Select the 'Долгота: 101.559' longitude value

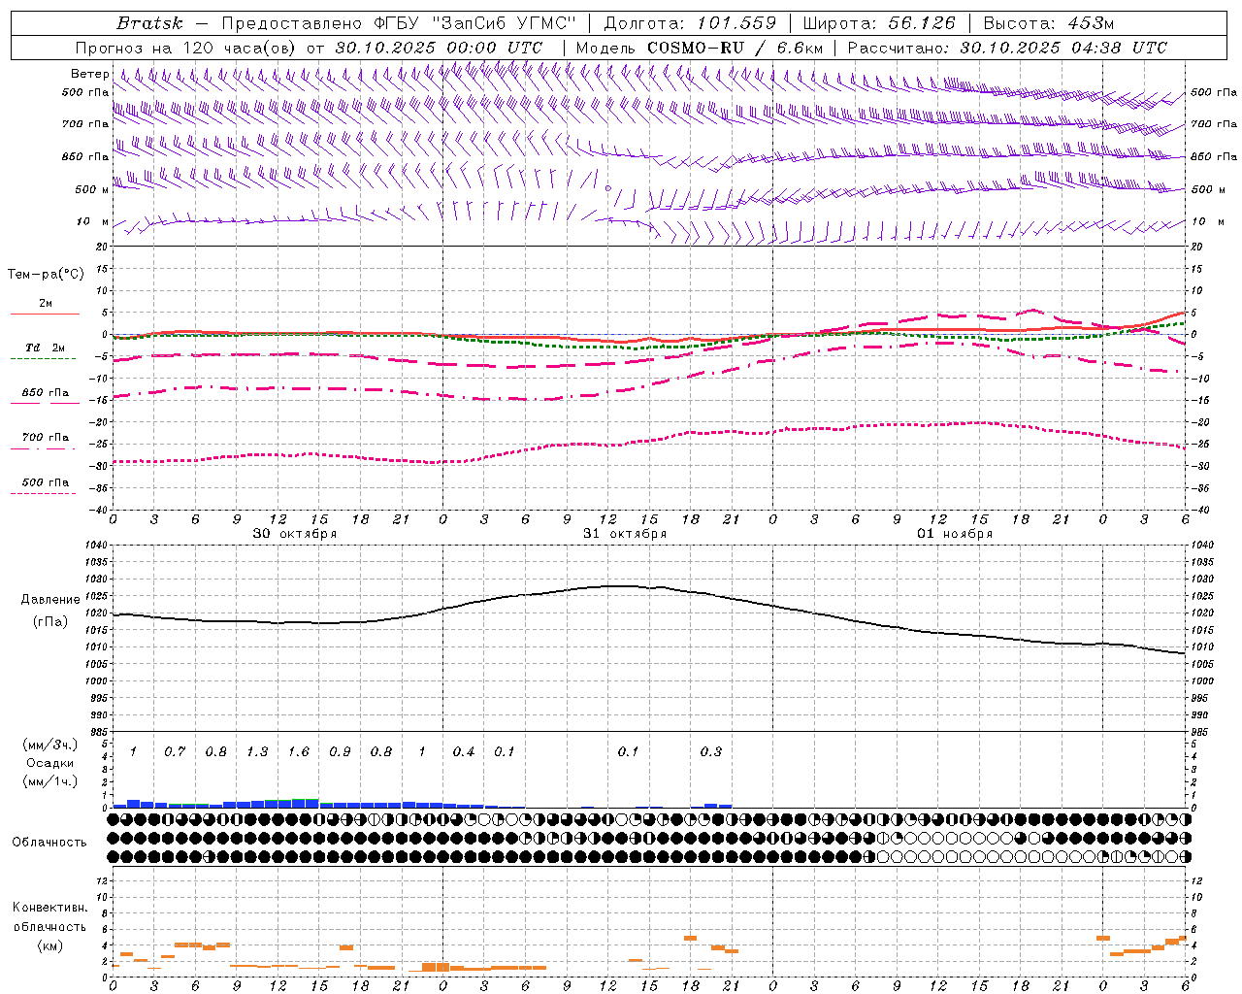(690, 23)
